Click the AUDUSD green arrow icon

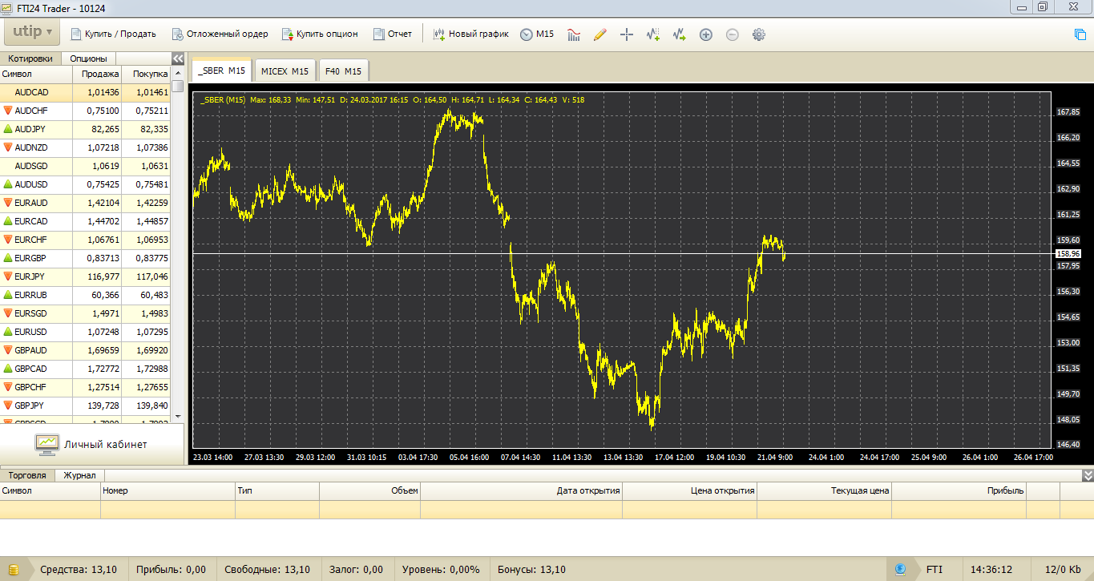click(x=8, y=184)
